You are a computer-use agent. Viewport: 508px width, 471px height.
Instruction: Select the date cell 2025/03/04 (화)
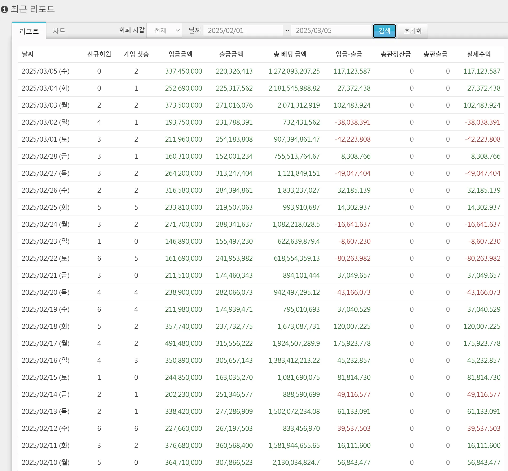point(46,88)
